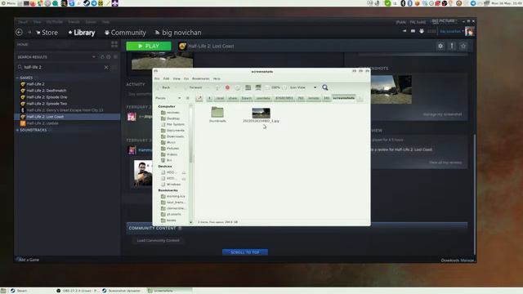Open the Steam screenshot thumbnail in SCREENSHOTS section
The height and width of the screenshot is (294, 523).
coord(391,89)
